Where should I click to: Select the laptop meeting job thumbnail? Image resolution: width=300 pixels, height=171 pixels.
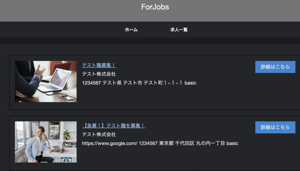[x=46, y=81]
